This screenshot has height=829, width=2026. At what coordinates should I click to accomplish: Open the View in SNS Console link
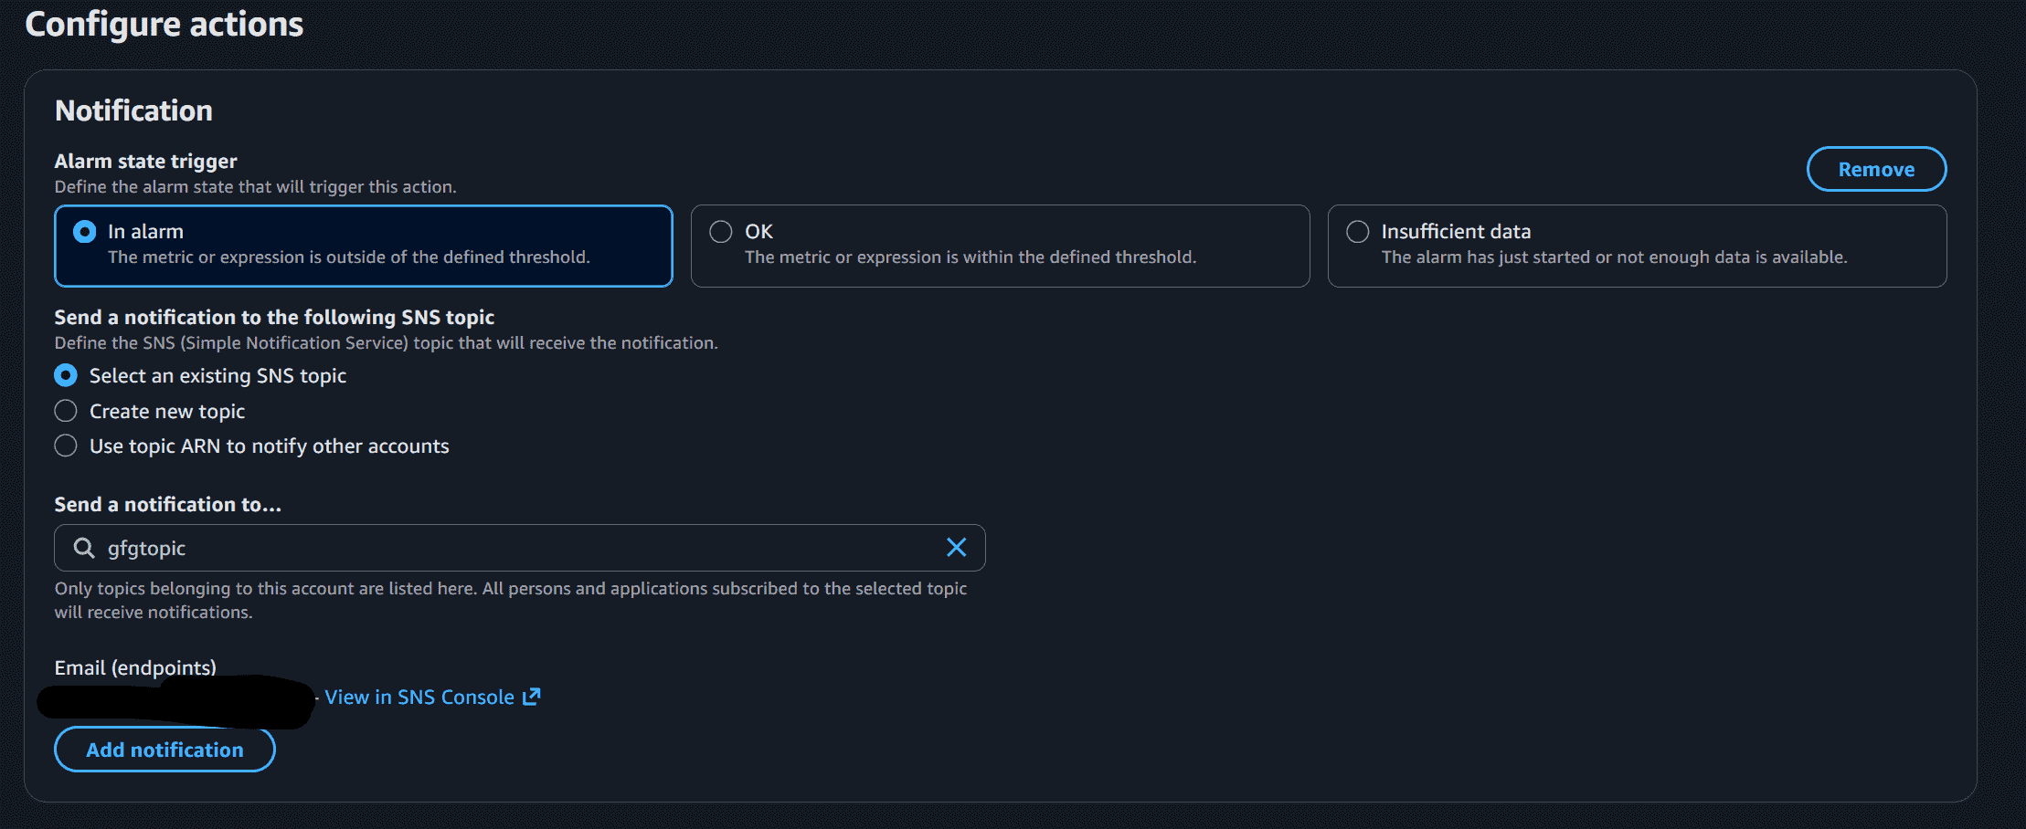[x=419, y=697]
